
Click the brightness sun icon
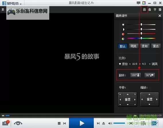click(x=123, y=25)
